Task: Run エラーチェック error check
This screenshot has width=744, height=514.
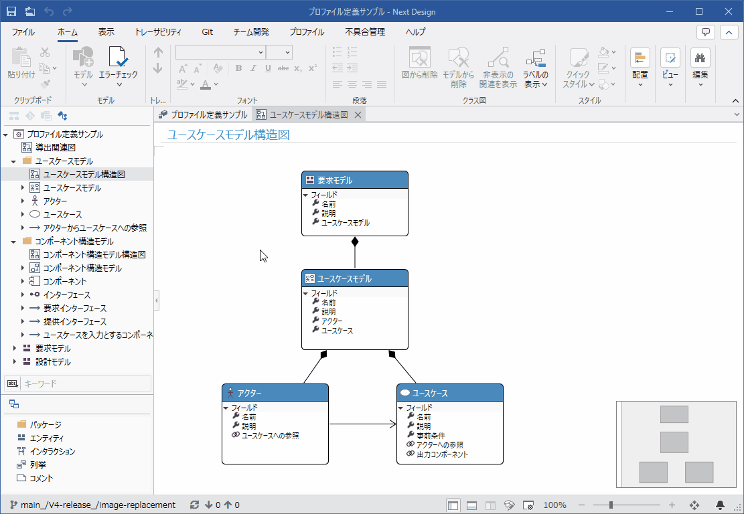Action: click(118, 67)
